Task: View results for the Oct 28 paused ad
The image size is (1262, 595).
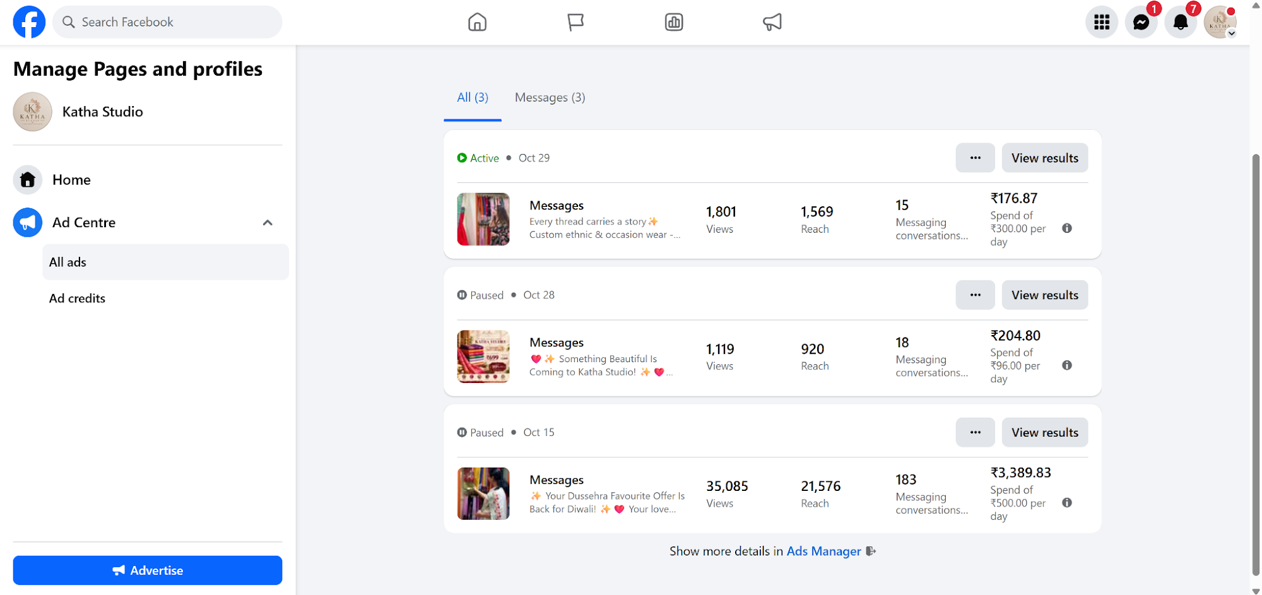Action: tap(1045, 295)
